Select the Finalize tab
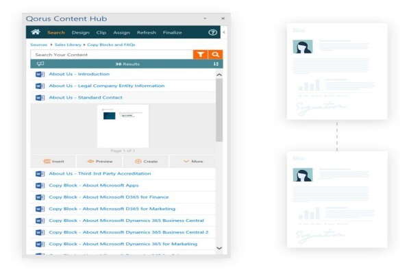The width and height of the screenshot is (411, 274). pos(173,32)
